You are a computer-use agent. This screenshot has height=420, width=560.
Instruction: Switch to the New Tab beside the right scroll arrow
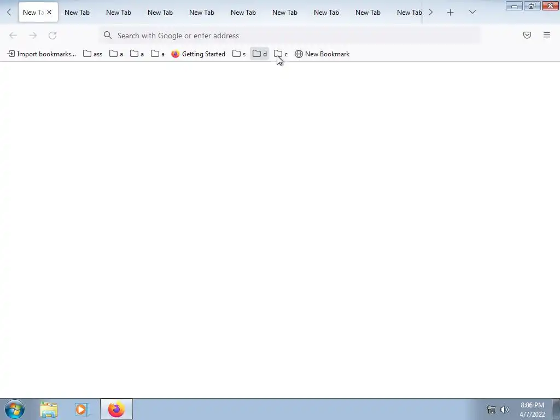(x=409, y=12)
